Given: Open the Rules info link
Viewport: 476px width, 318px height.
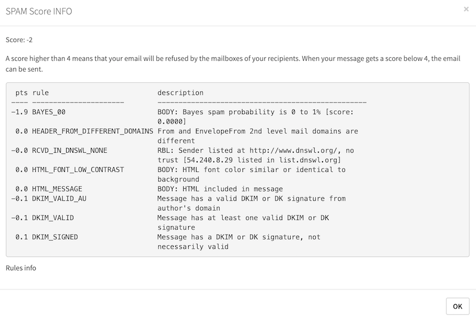Looking at the screenshot, I should tap(21, 268).
